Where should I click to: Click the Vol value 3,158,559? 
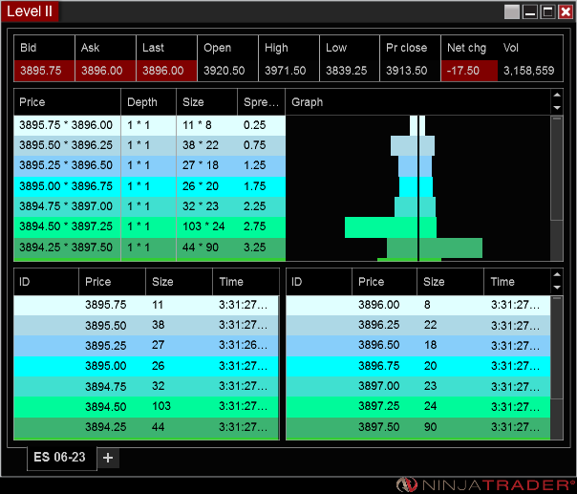[x=529, y=71]
